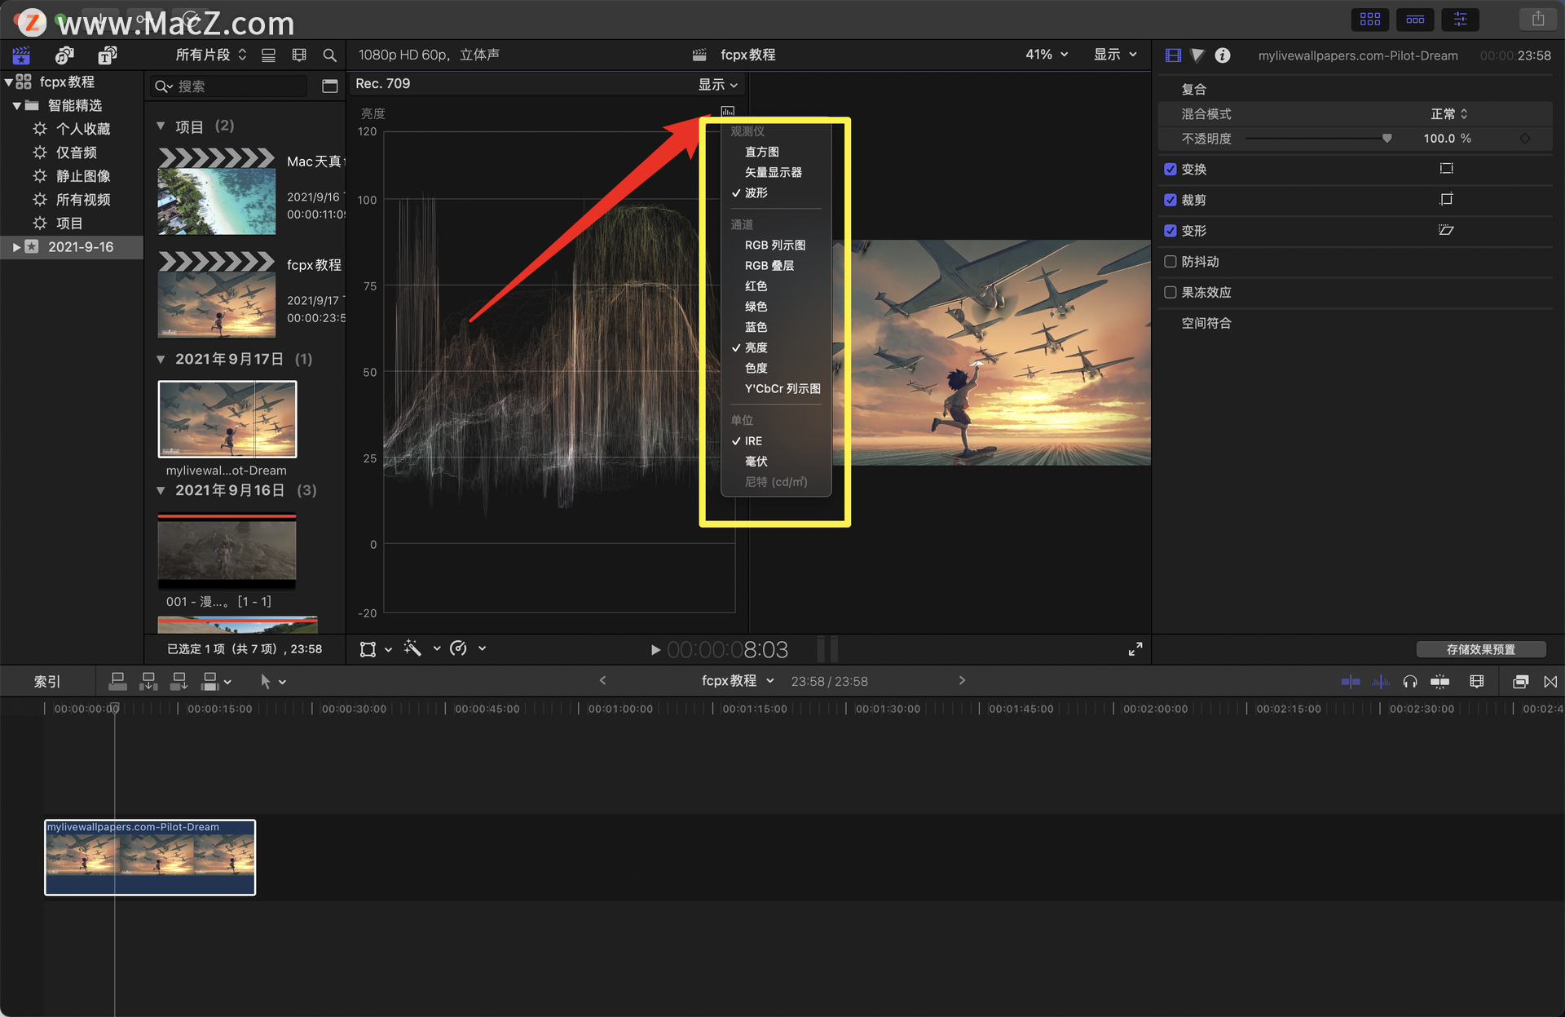Choose RGB 列示图 channel
The width and height of the screenshot is (1565, 1017).
coord(776,245)
